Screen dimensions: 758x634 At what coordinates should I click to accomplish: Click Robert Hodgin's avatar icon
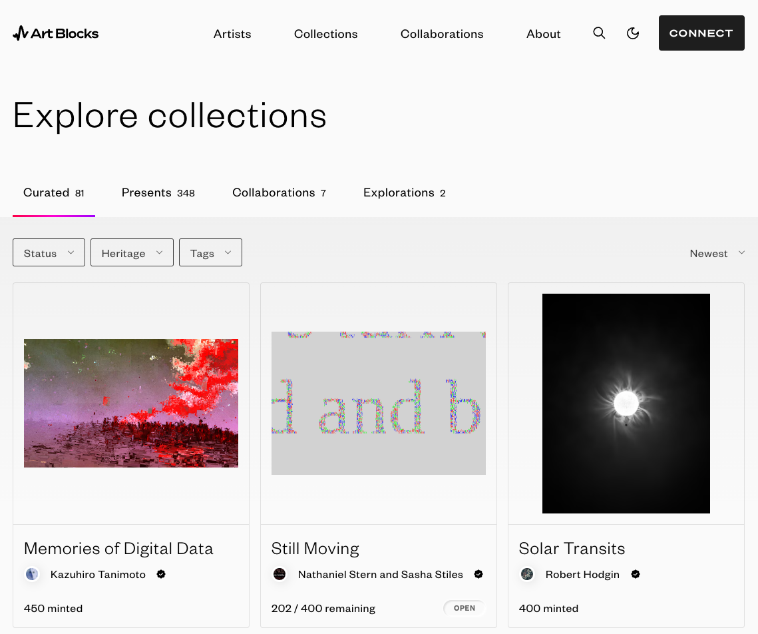(x=527, y=574)
